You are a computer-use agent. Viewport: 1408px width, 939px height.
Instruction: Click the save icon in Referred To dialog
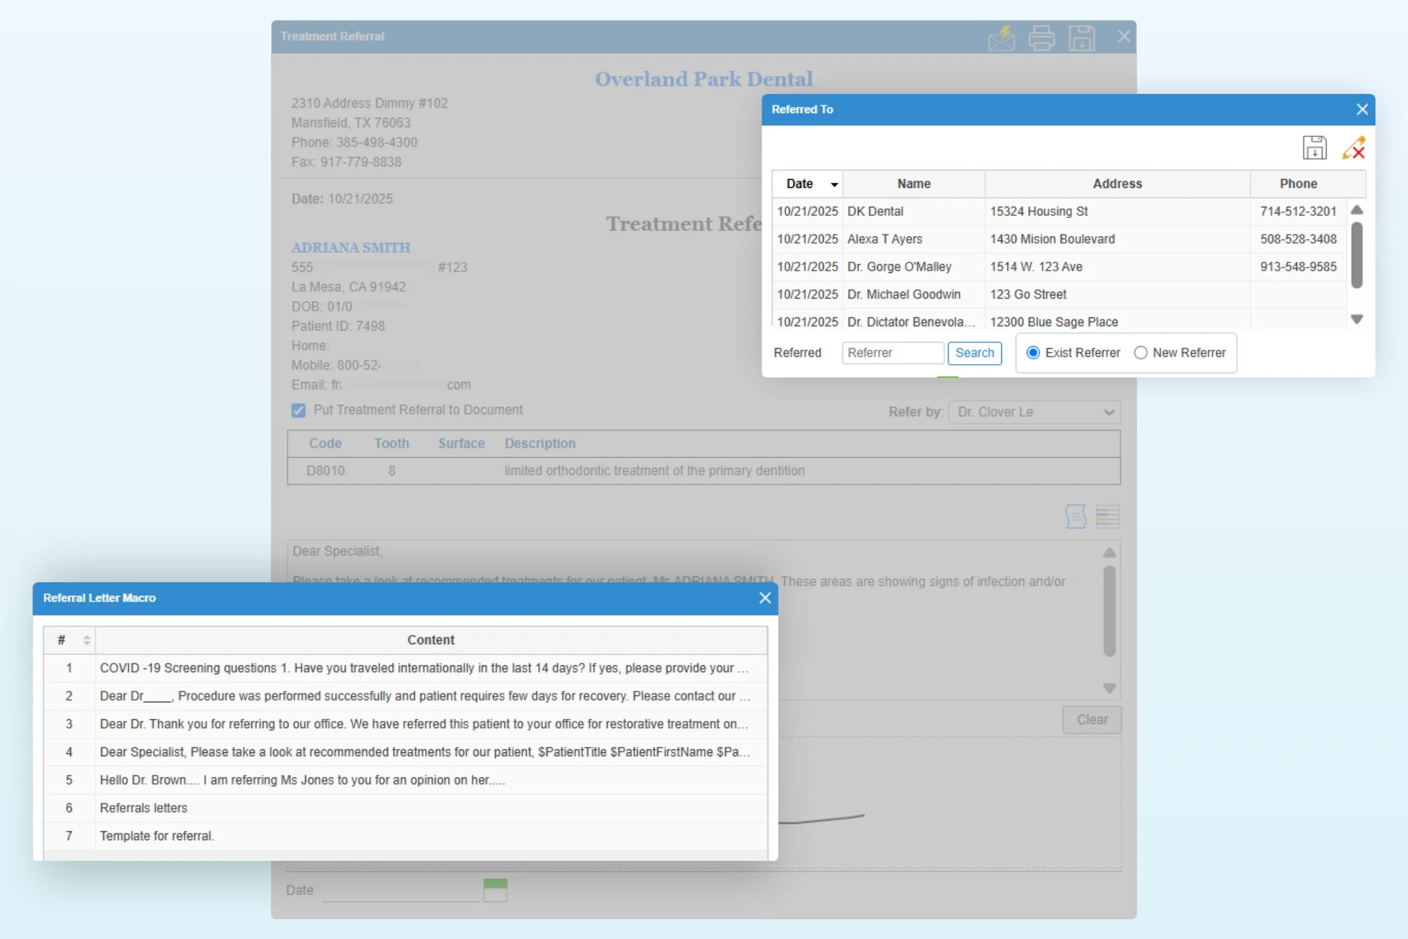[1314, 148]
